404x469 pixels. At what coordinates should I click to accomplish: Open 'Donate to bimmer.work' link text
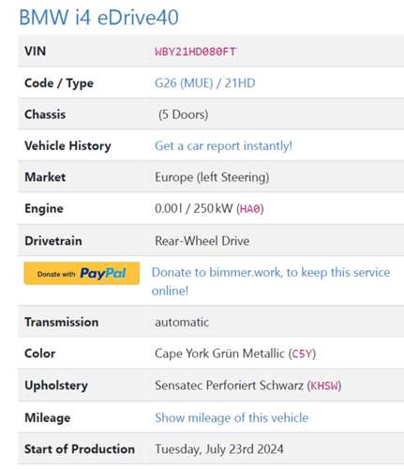271,281
